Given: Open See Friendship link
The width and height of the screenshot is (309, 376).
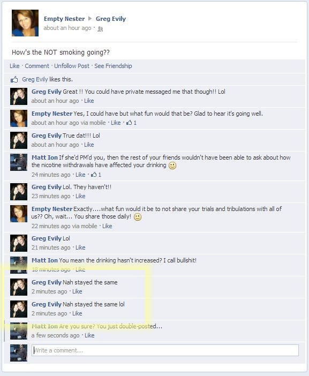Looking at the screenshot, I should tap(113, 66).
